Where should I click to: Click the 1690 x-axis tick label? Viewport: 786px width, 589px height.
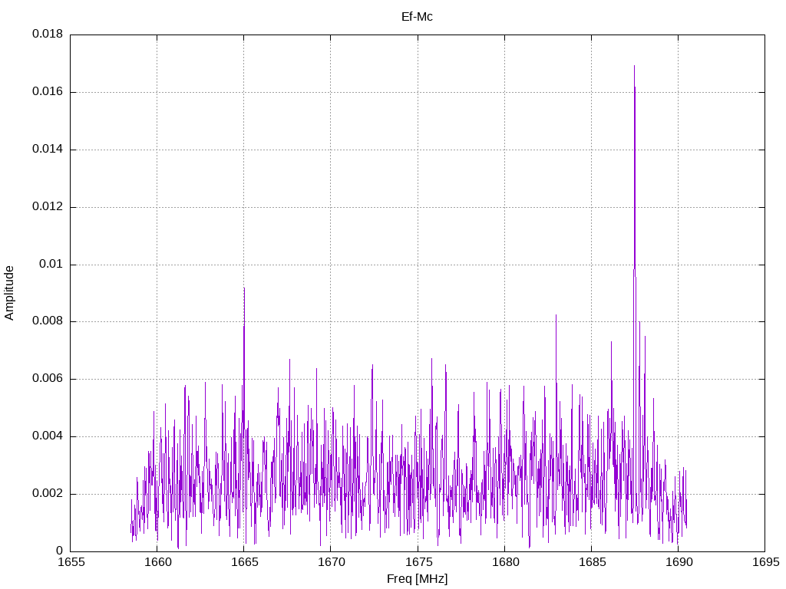click(x=679, y=562)
